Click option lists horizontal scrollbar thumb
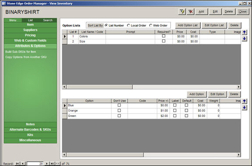 [x=99, y=87]
